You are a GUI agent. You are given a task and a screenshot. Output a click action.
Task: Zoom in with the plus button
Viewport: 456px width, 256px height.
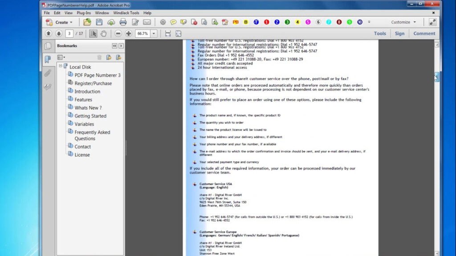[x=129, y=33]
